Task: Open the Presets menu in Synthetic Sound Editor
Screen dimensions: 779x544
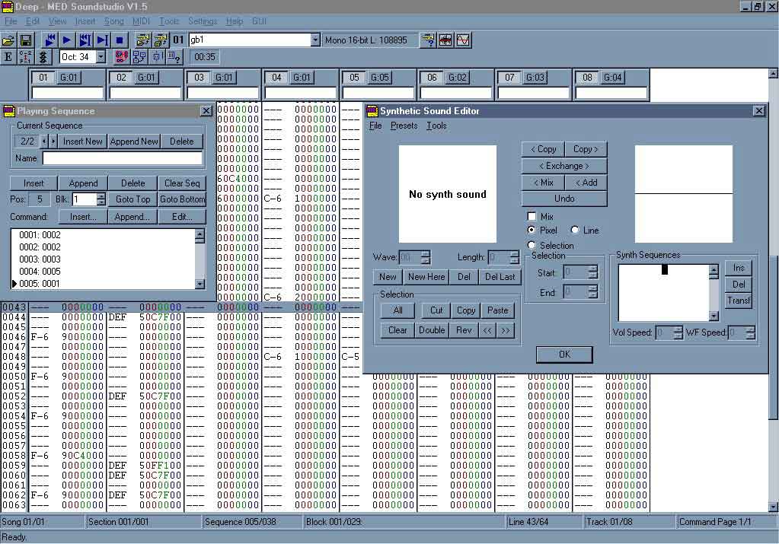Action: point(404,126)
